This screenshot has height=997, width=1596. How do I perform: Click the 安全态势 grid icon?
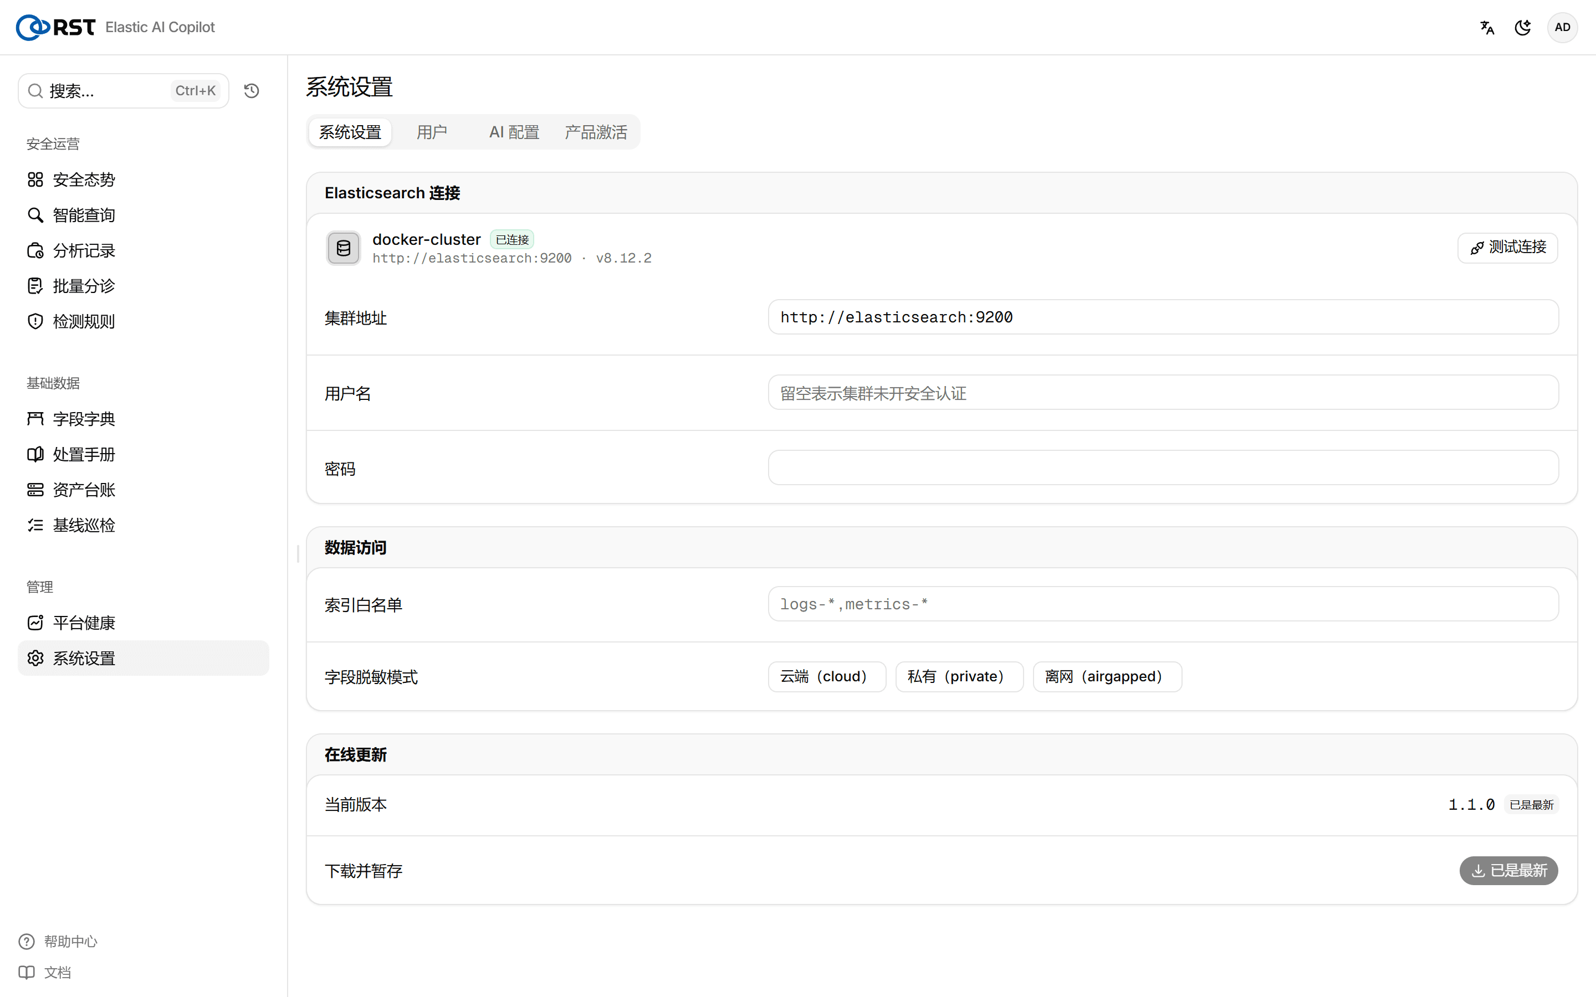(35, 179)
